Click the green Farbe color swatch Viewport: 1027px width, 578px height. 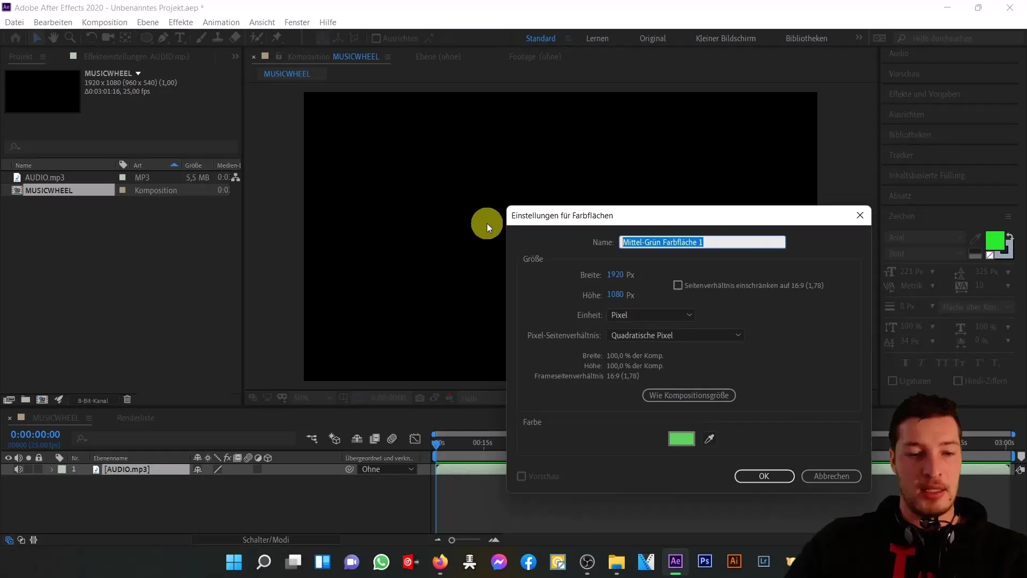(x=681, y=439)
